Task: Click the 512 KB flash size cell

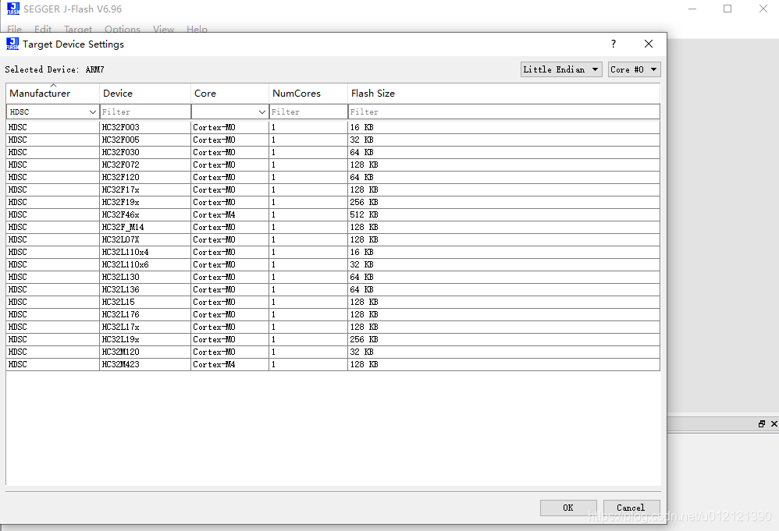Action: click(503, 214)
